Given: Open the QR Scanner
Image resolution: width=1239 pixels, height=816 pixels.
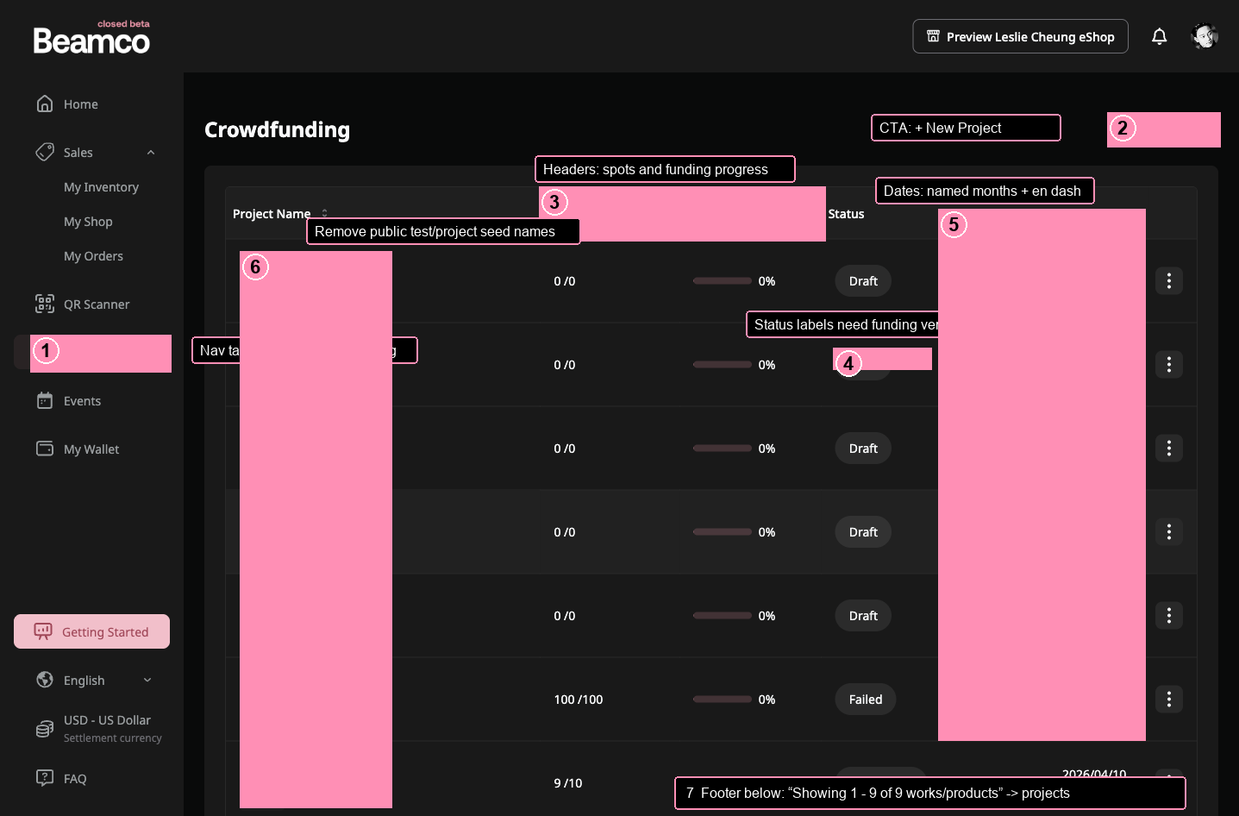Looking at the screenshot, I should pyautogui.click(x=96, y=304).
